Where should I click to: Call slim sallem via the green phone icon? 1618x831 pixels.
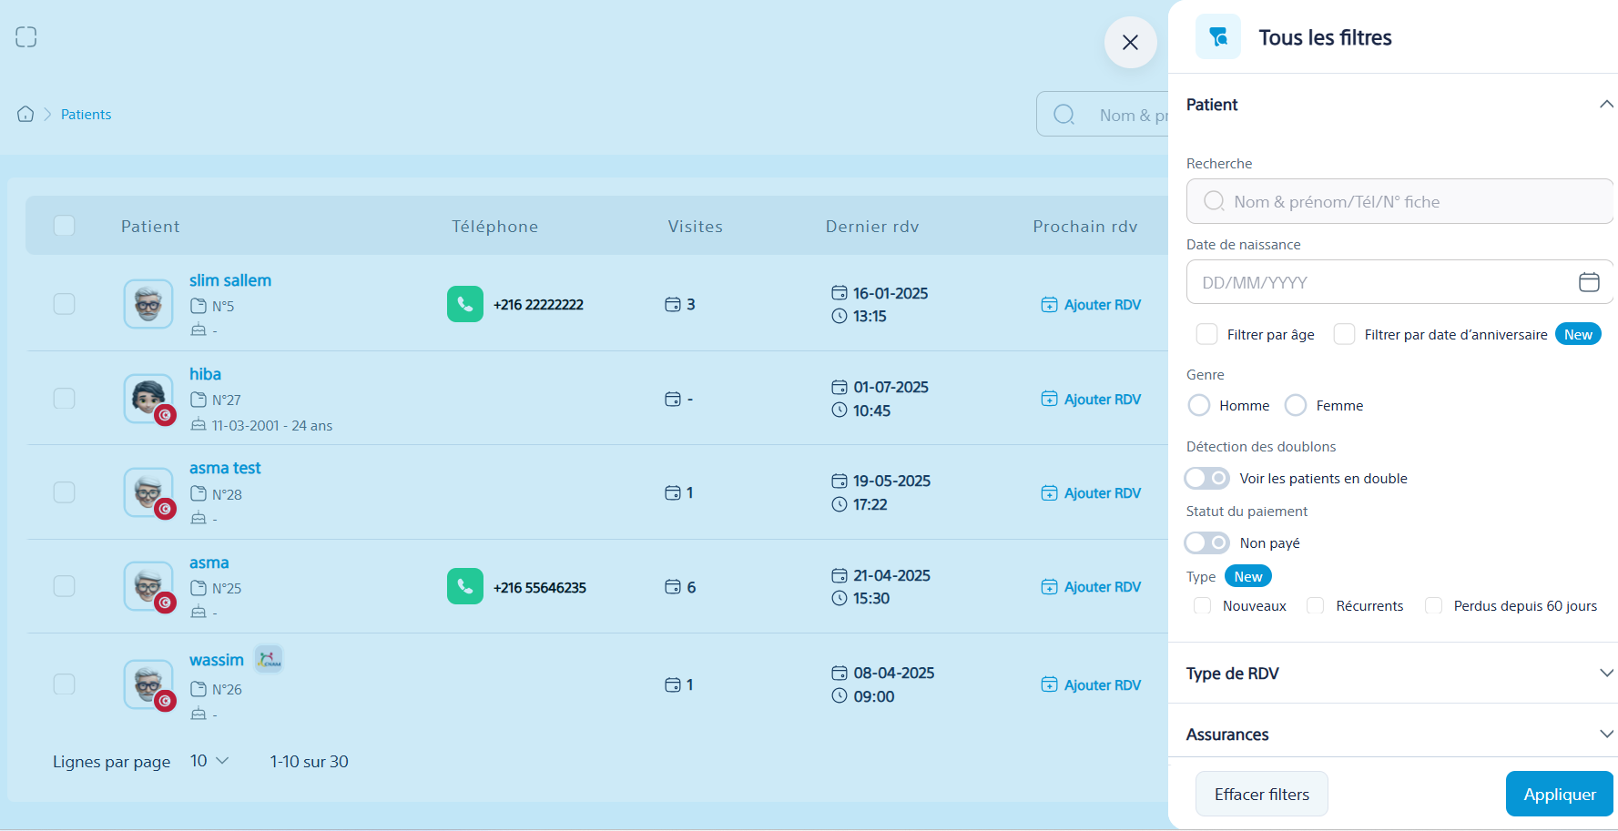coord(465,304)
